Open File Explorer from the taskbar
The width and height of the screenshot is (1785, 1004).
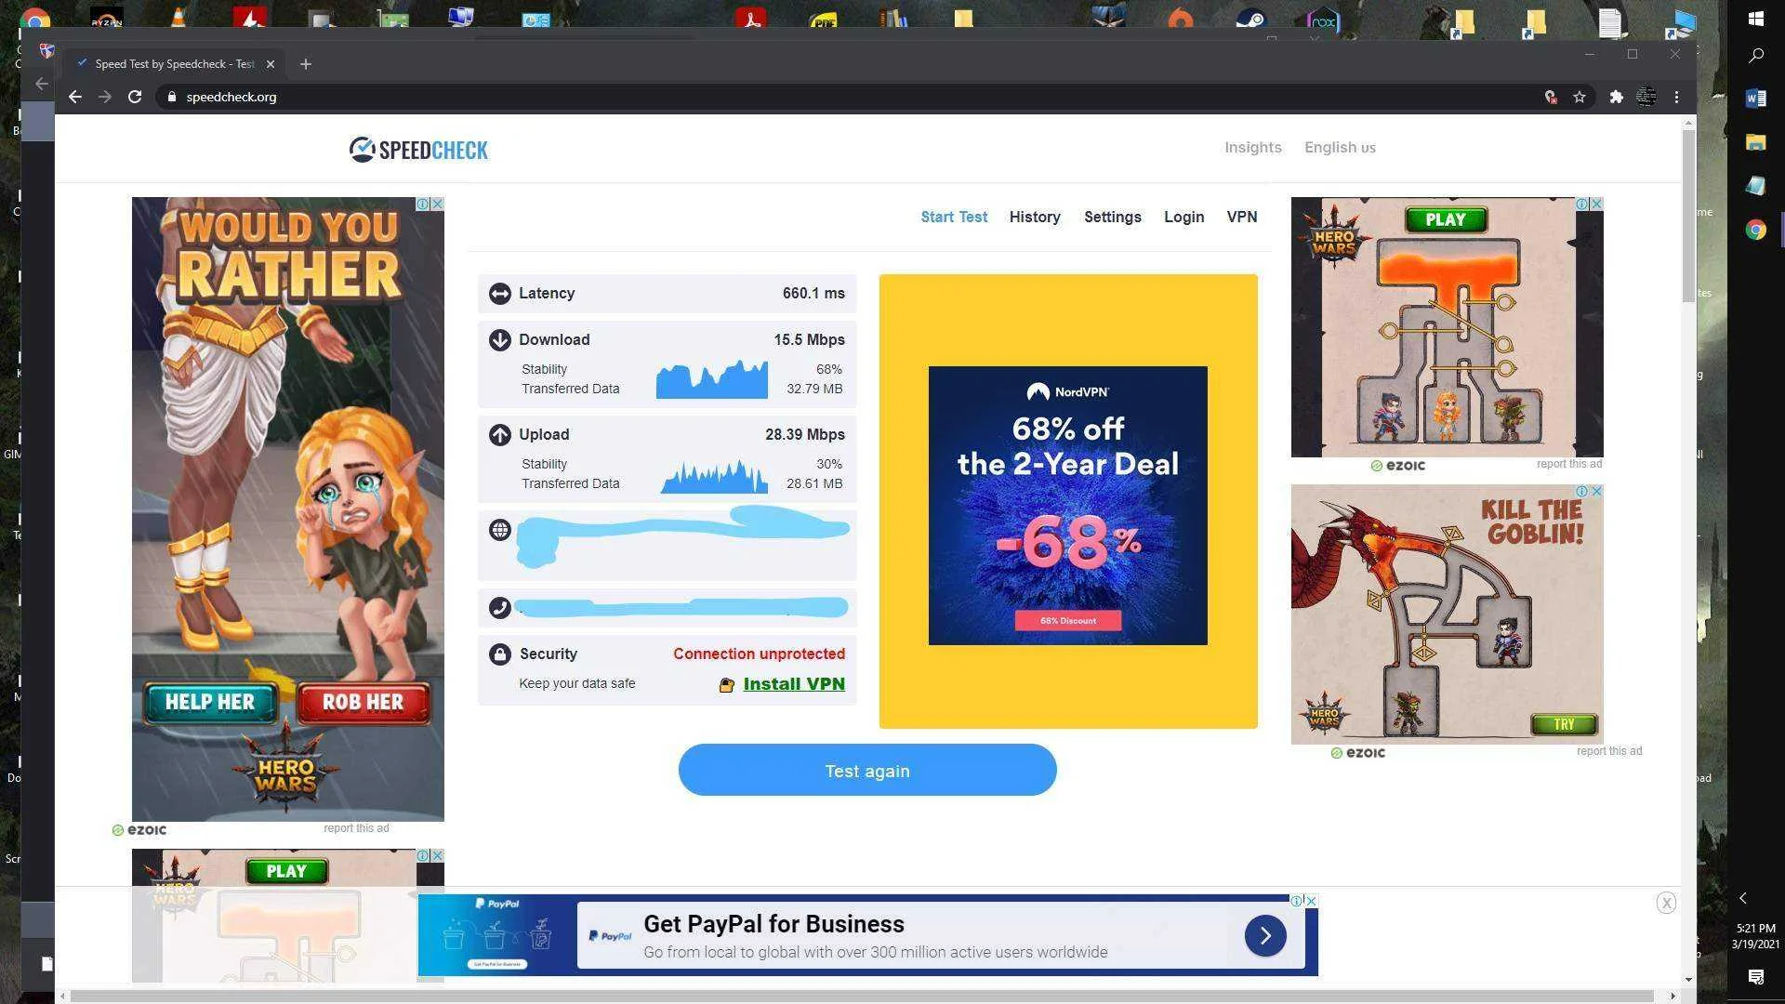point(1756,142)
